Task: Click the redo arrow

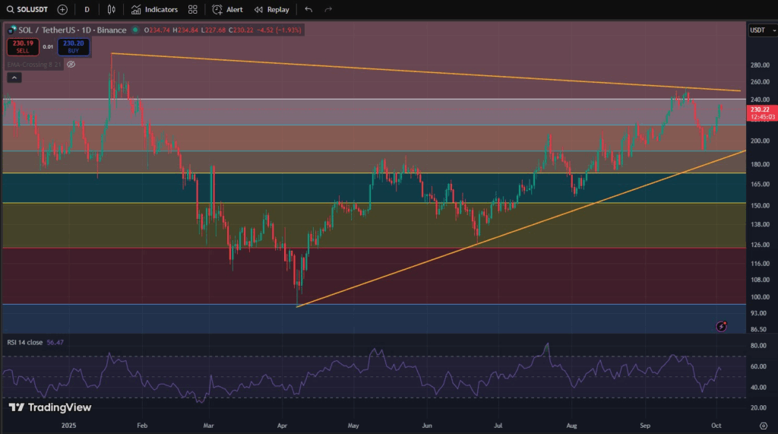Action: pos(328,10)
